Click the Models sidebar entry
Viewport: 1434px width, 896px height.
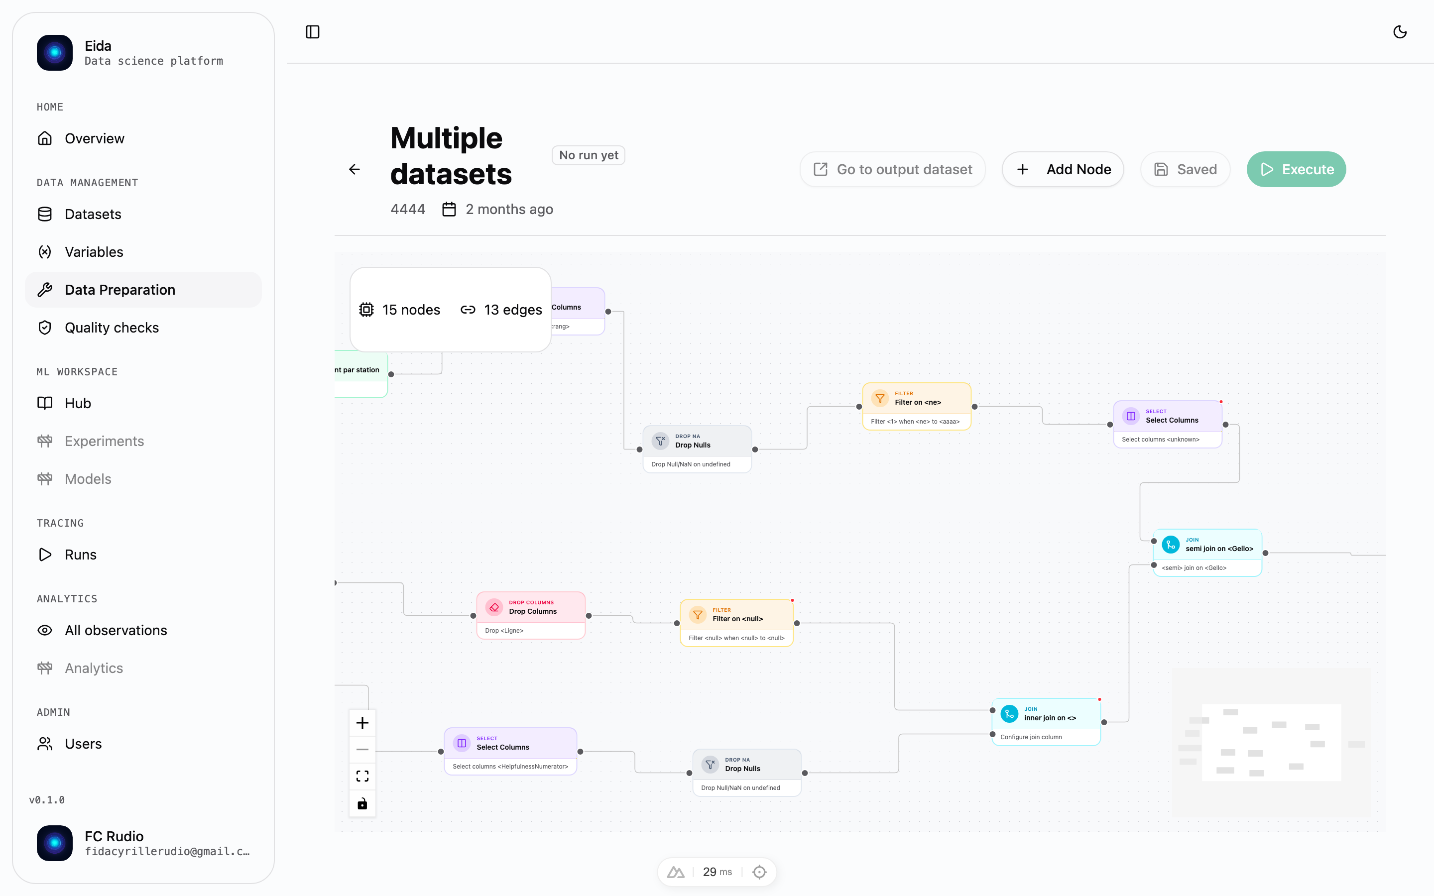pos(143,479)
